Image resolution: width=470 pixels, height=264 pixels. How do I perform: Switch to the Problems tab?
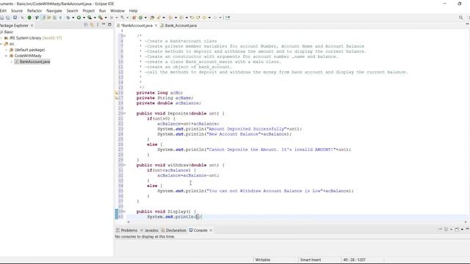coord(126,230)
